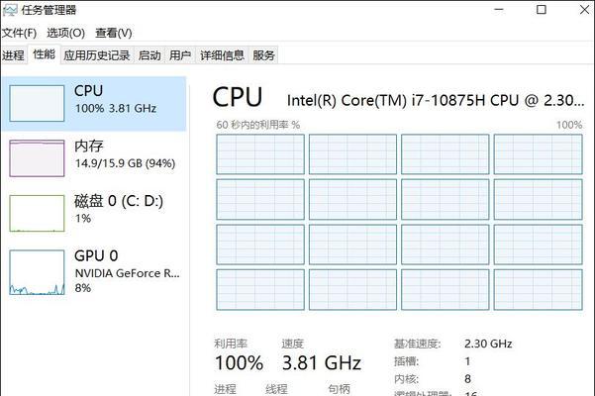Select the 内存 memory usage item
This screenshot has width=595, height=396.
(x=94, y=158)
